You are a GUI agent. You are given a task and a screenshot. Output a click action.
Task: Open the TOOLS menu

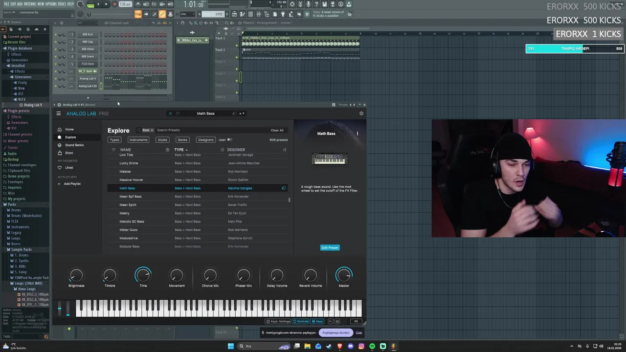tap(62, 4)
